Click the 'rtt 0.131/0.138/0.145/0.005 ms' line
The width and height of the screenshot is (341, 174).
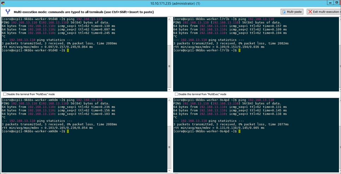coord(219,128)
